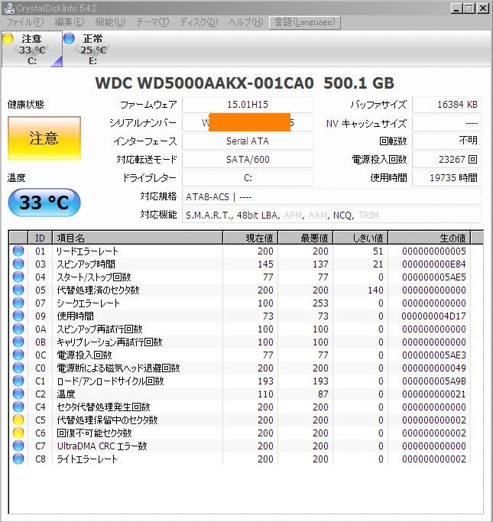Click the transfer mode field SATA/600
This screenshot has width=493, height=522.
248,160
